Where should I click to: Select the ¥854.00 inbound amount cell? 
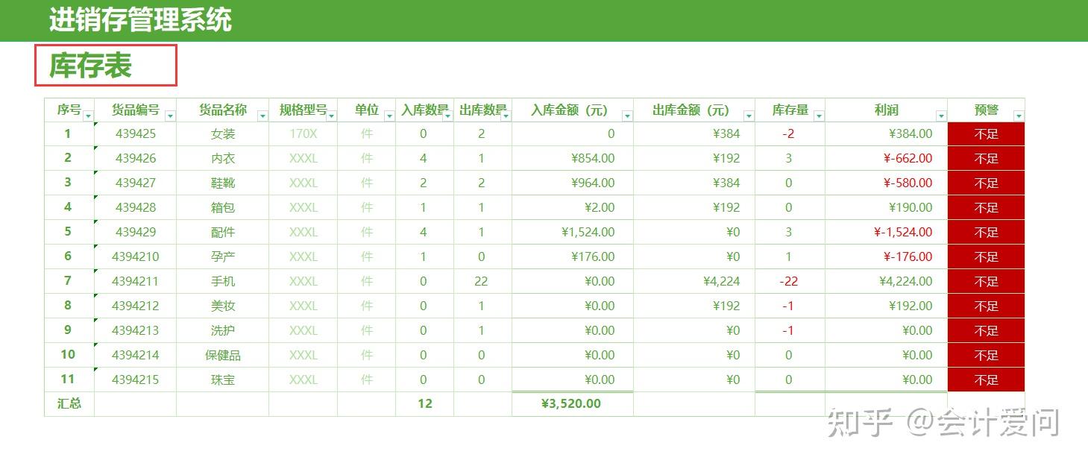point(573,158)
